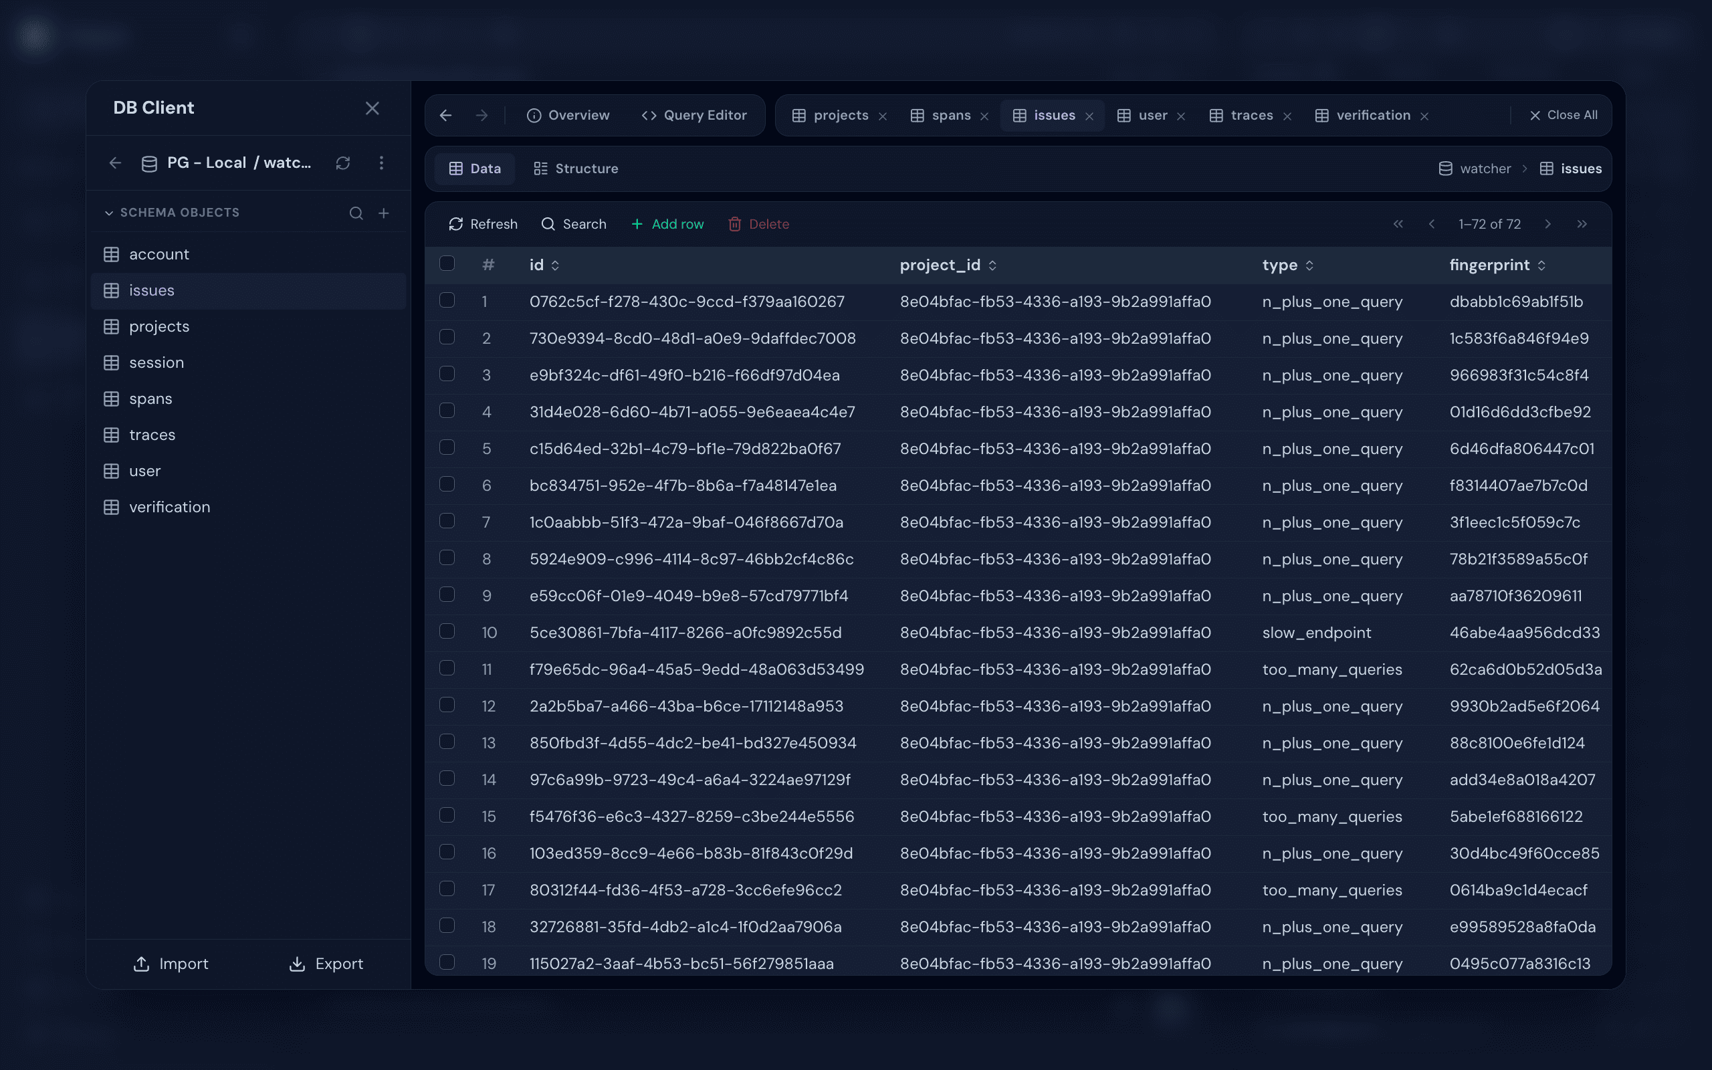Image resolution: width=1712 pixels, height=1070 pixels.
Task: Open connection more options menu
Action: [x=381, y=163]
